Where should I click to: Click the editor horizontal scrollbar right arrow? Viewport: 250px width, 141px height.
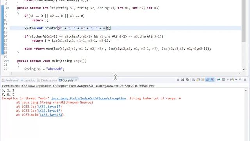click(239, 74)
